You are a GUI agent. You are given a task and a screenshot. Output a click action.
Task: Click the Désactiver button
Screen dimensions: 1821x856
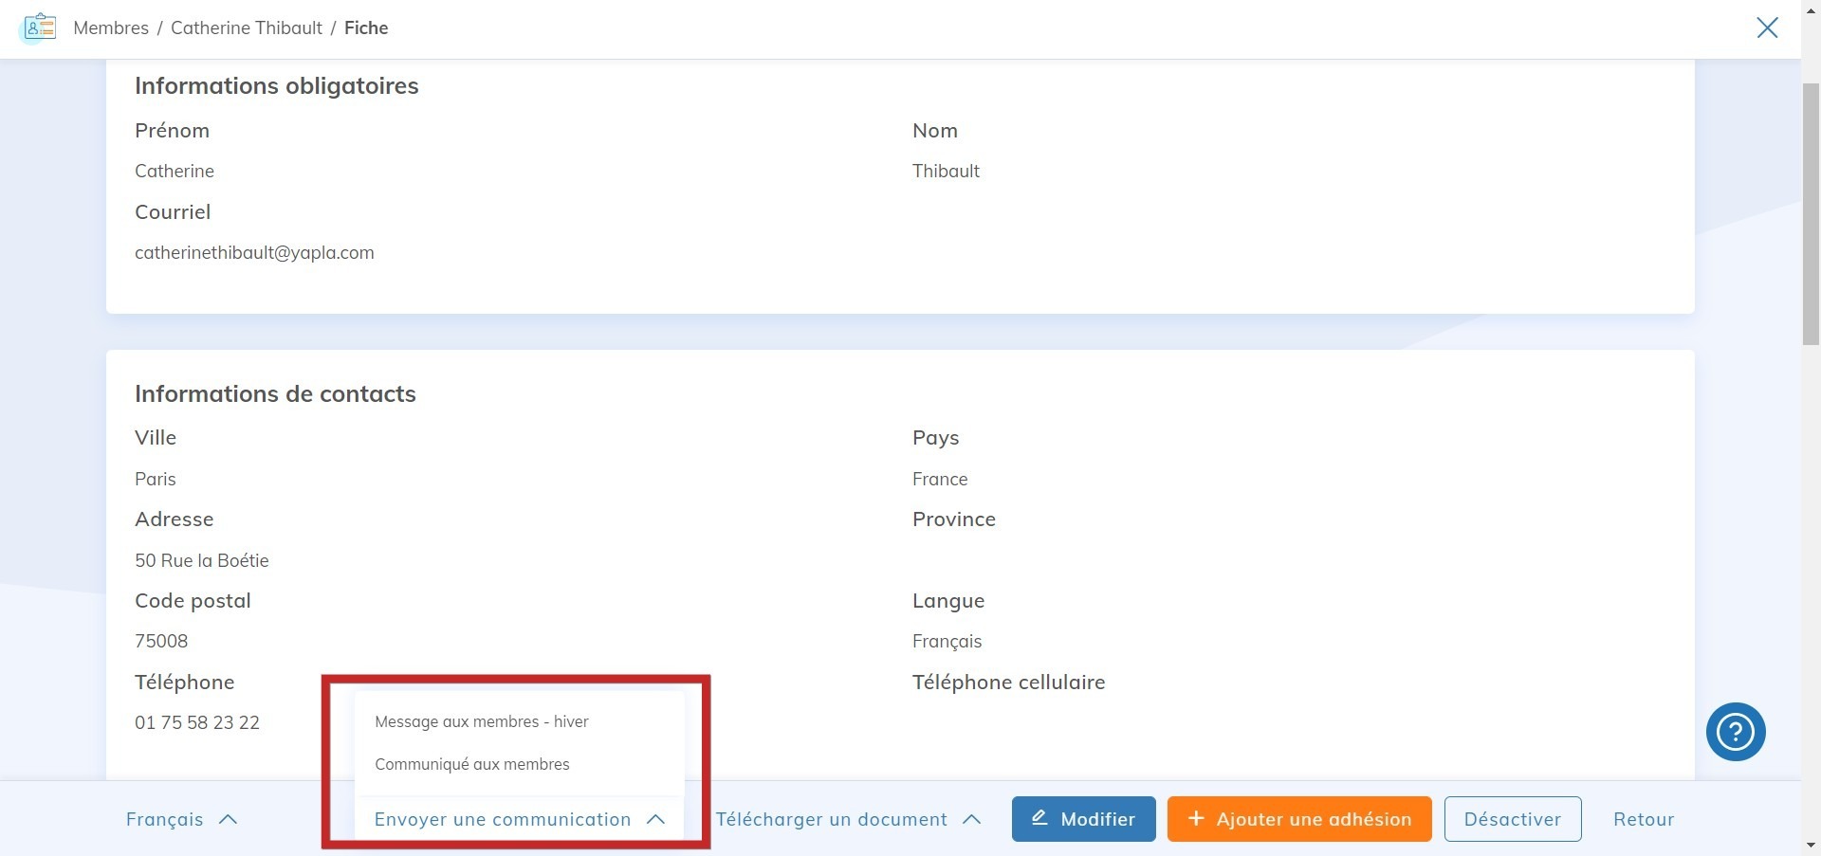(x=1512, y=819)
